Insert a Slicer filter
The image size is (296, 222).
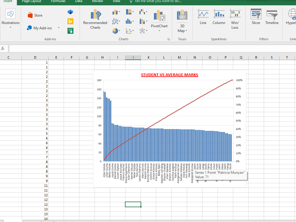pos(256,17)
